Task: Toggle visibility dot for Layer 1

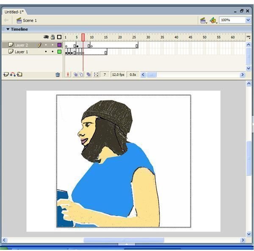Action: [46, 52]
